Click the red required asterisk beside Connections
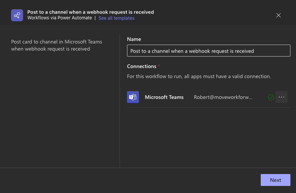This screenshot has width=296, height=193. (x=159, y=66)
